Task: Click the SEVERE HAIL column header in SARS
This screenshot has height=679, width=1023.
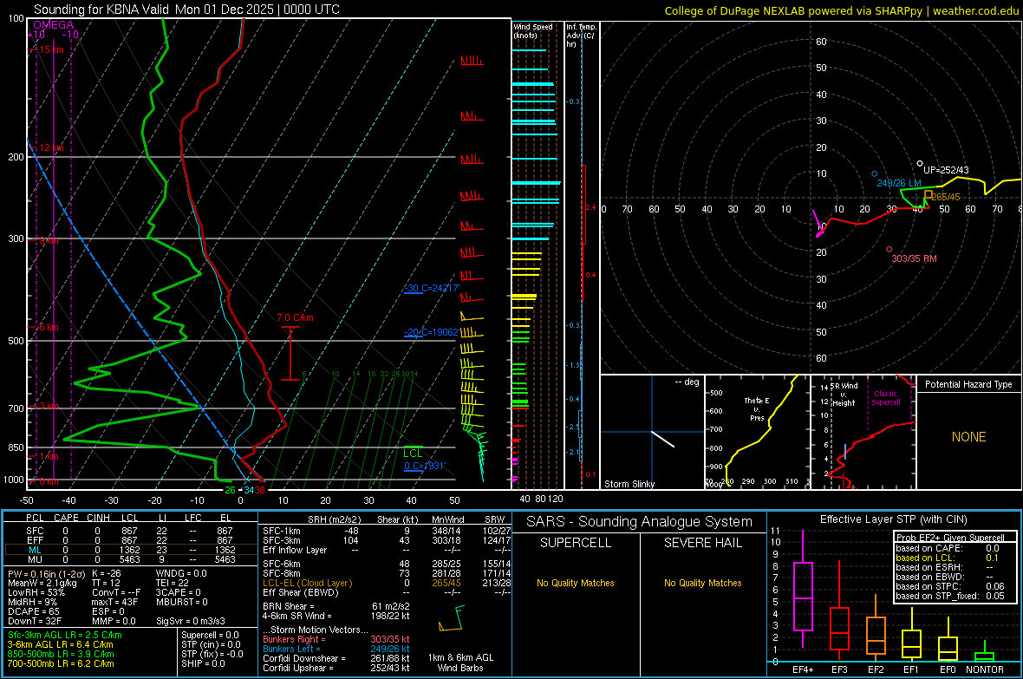Action: pos(702,543)
